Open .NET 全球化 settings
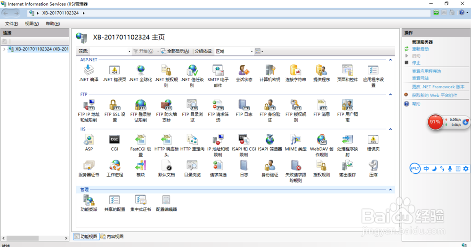Viewport: 471px width, 247px height. pyautogui.click(x=140, y=73)
